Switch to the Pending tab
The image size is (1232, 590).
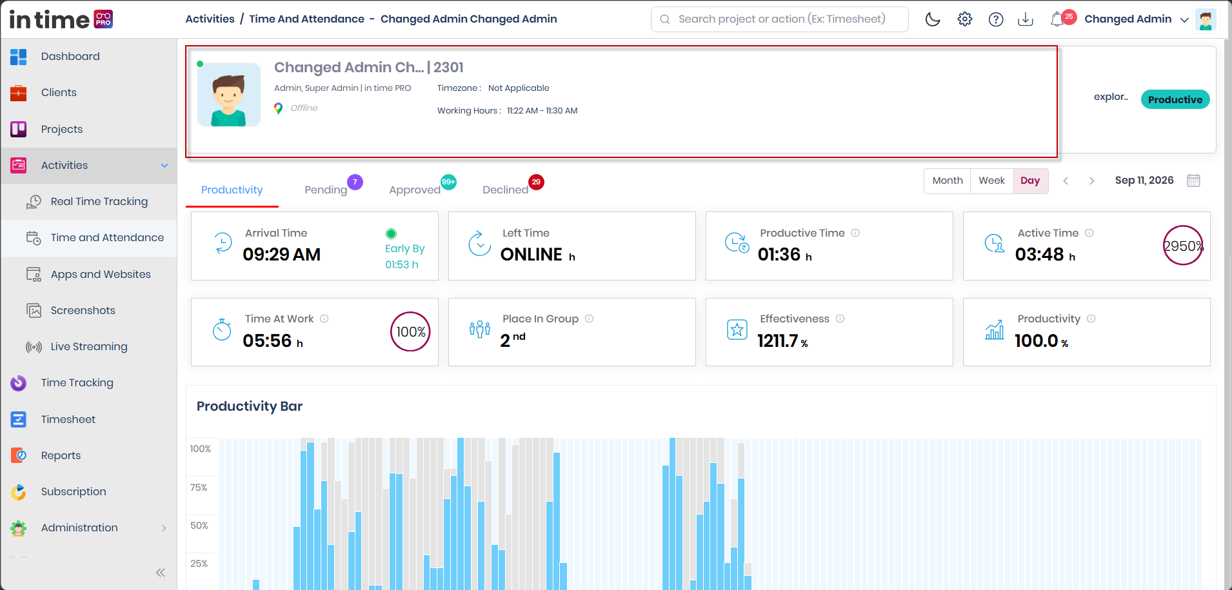(x=326, y=190)
